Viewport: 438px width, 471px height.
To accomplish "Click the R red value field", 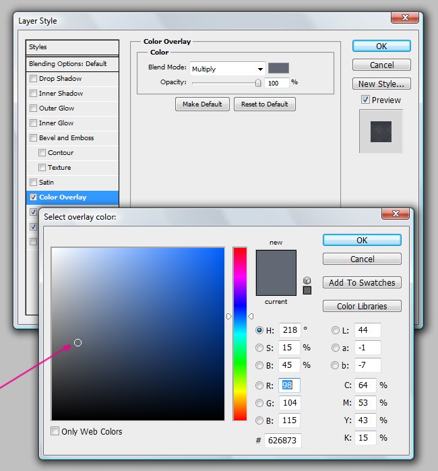I will click(290, 385).
